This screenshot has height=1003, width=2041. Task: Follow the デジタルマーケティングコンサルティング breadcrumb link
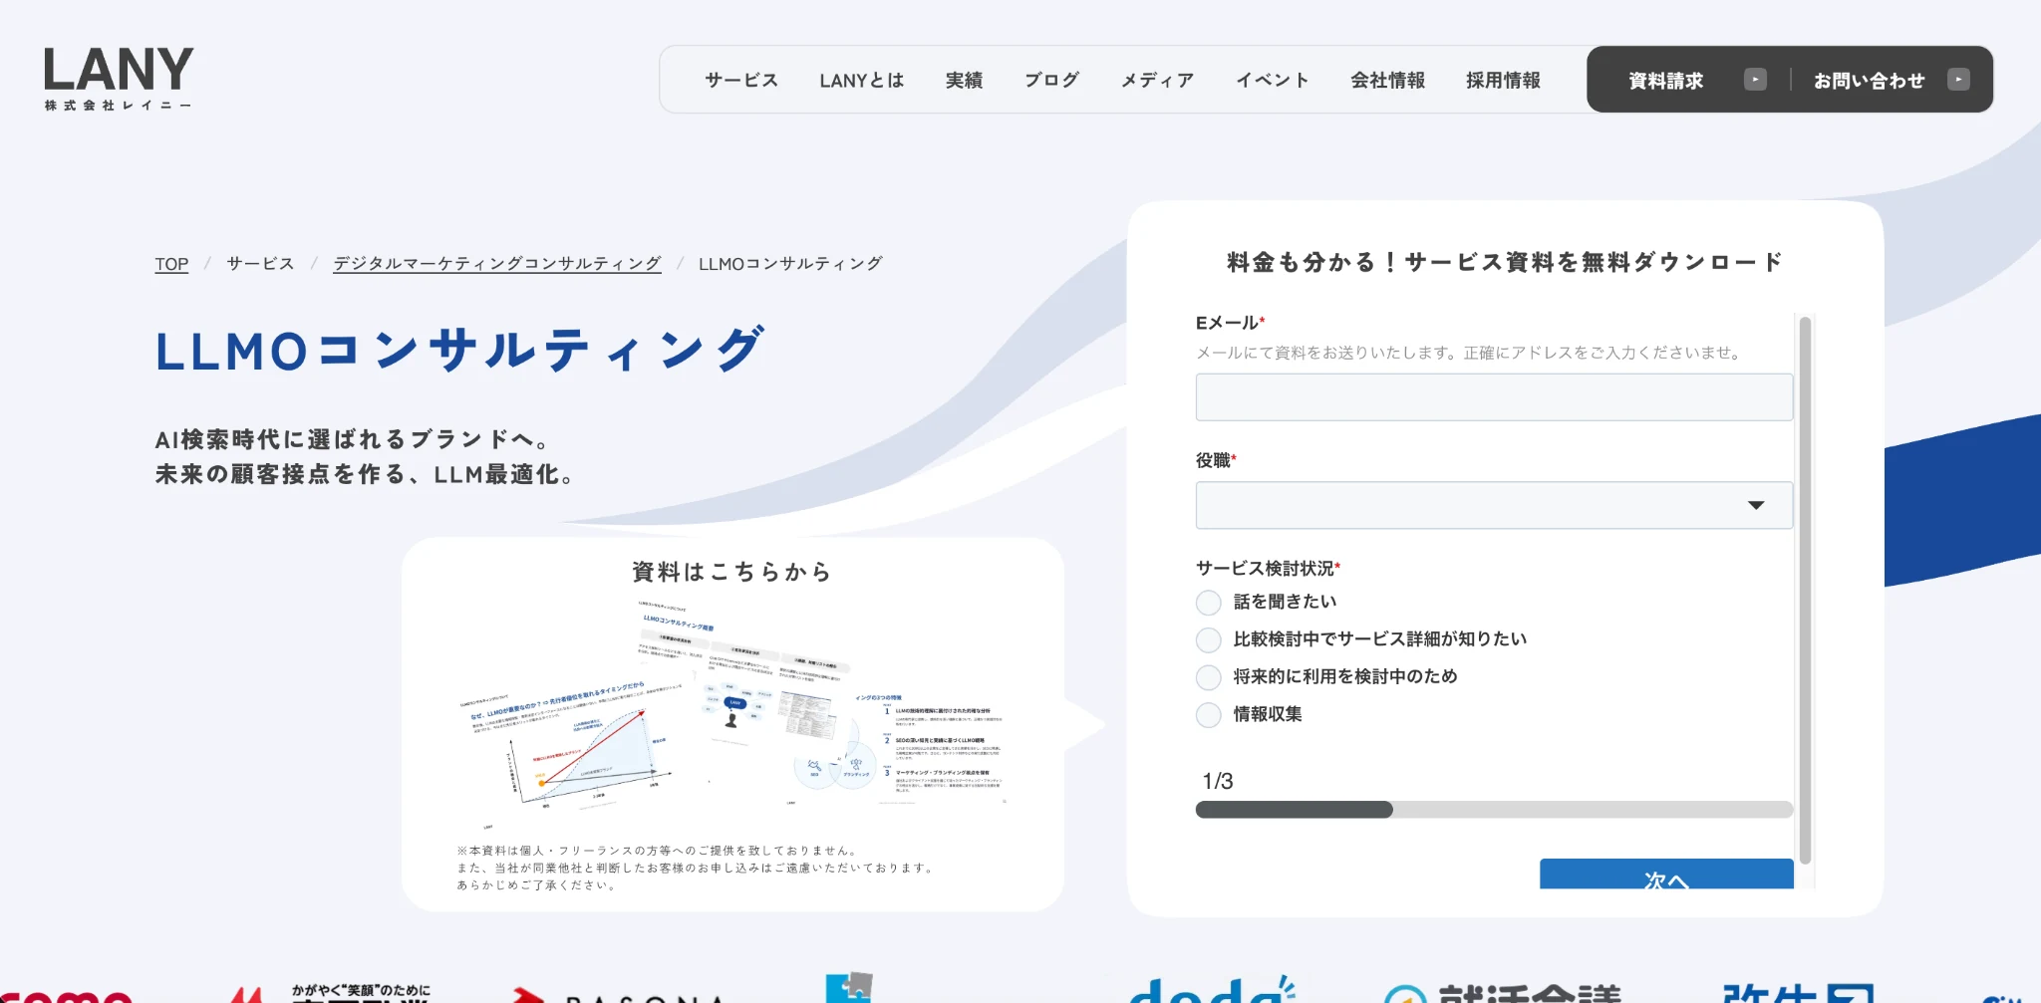point(497,264)
